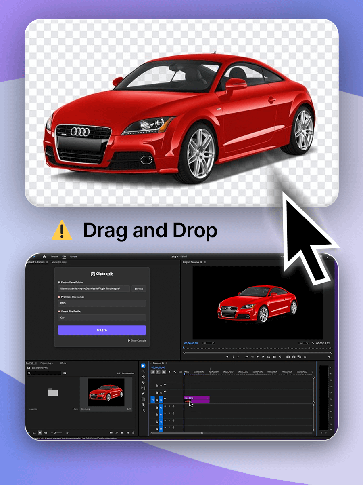Click the Export Frame camera icon
This screenshot has height=485, width=363.
click(274, 357)
